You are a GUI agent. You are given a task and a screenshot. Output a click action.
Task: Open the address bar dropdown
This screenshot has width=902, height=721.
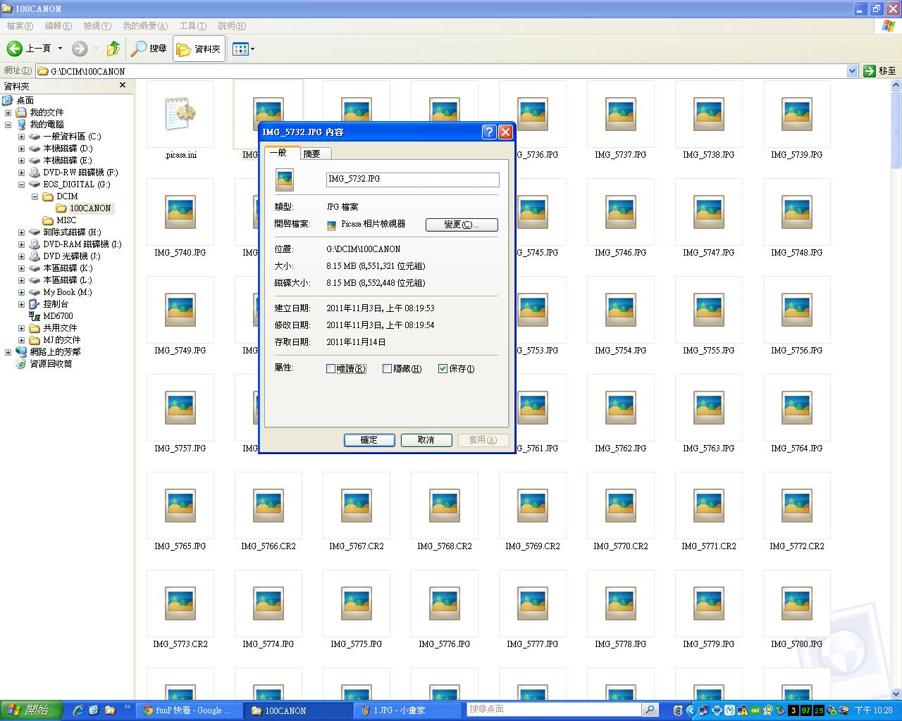(852, 71)
